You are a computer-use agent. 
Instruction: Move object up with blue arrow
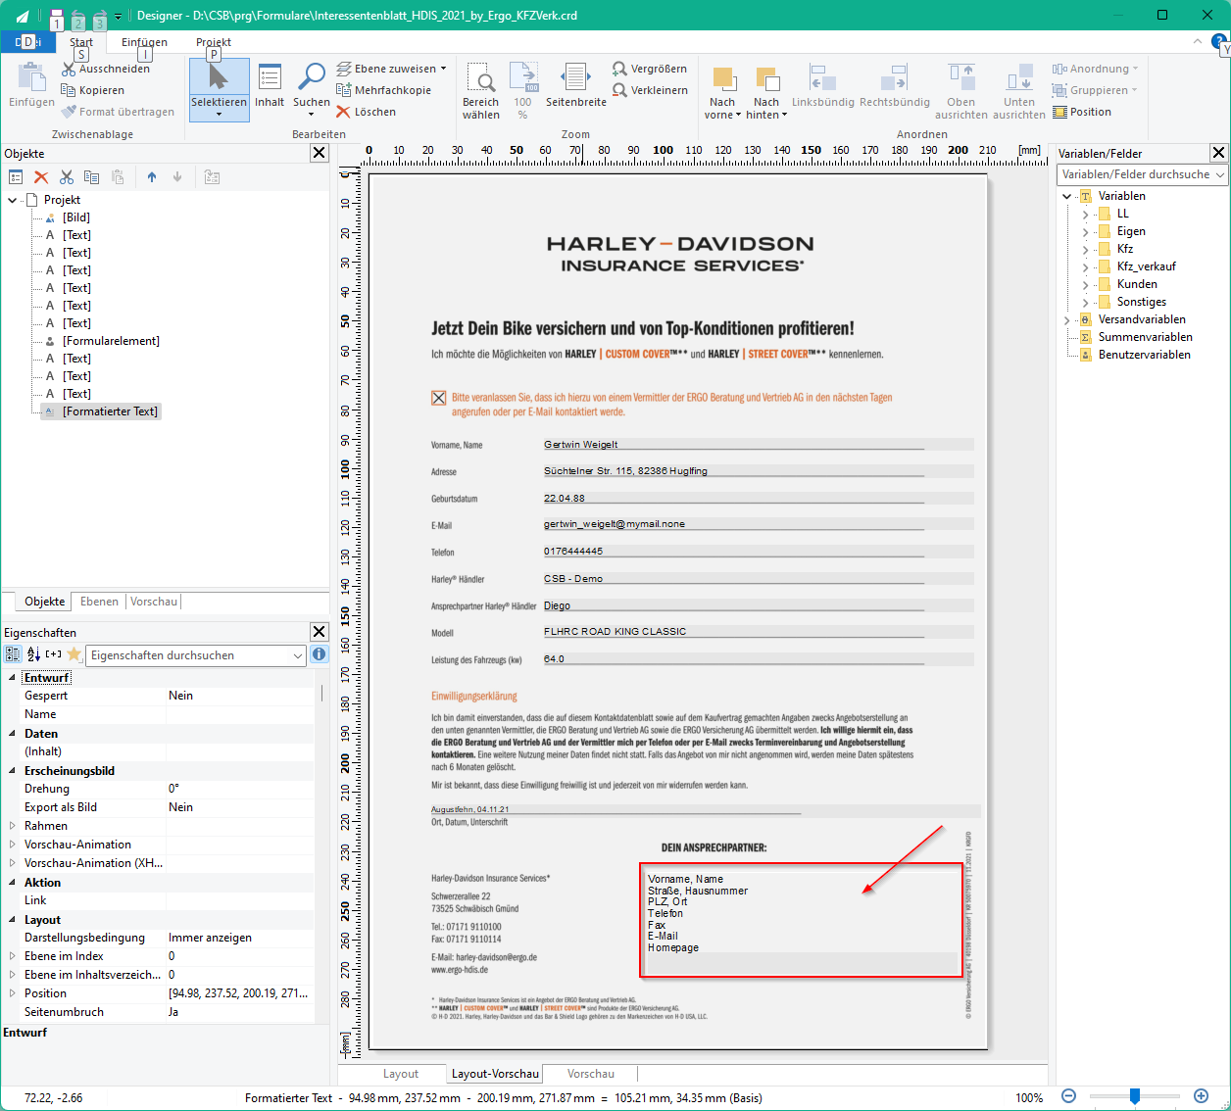152,177
